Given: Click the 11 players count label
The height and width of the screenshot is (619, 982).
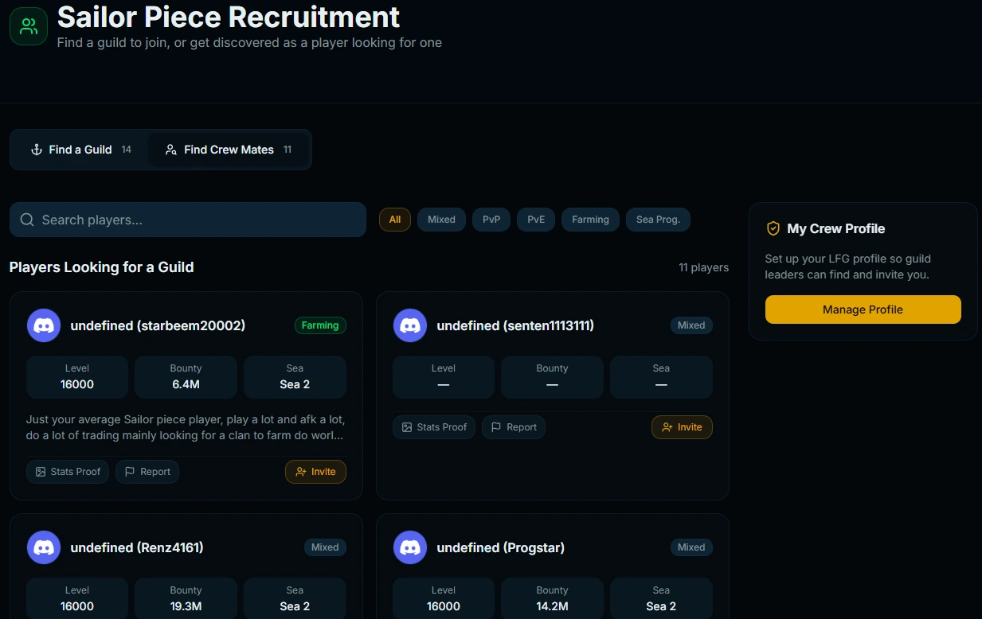Looking at the screenshot, I should (703, 267).
